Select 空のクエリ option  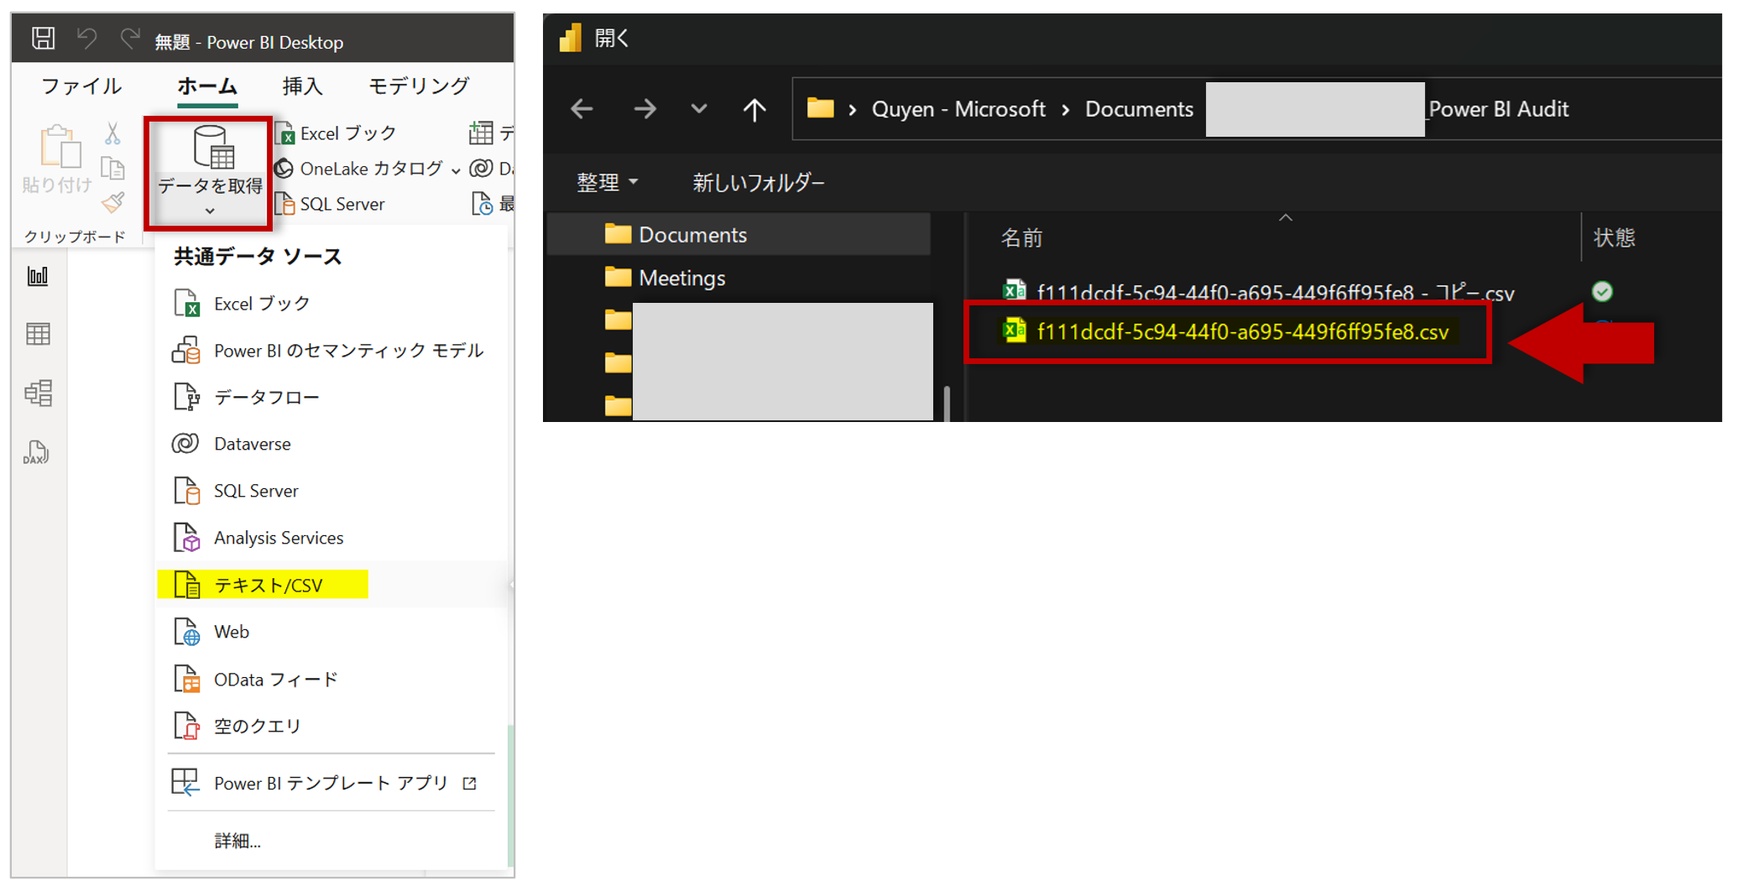pyautogui.click(x=332, y=726)
